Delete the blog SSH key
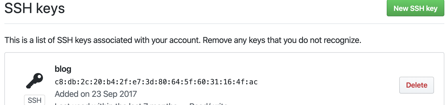 pyautogui.click(x=416, y=85)
